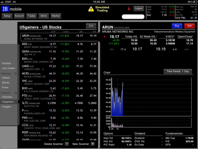Open the Account menu
This screenshot has width=198, height=149.
tap(19, 16)
